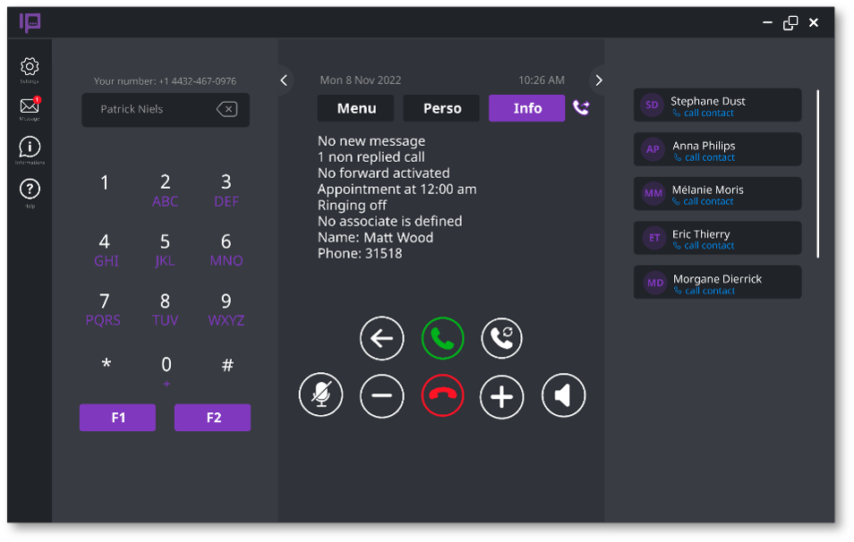Collapse panel with the left chevron
The image size is (854, 542).
click(x=284, y=80)
